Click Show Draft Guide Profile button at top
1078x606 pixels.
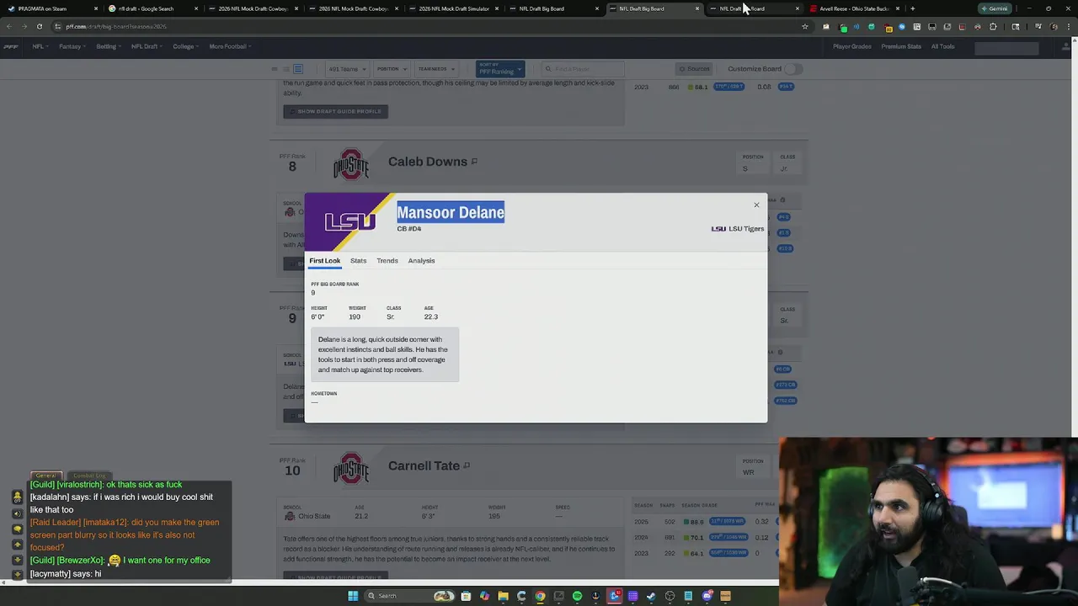(x=335, y=111)
